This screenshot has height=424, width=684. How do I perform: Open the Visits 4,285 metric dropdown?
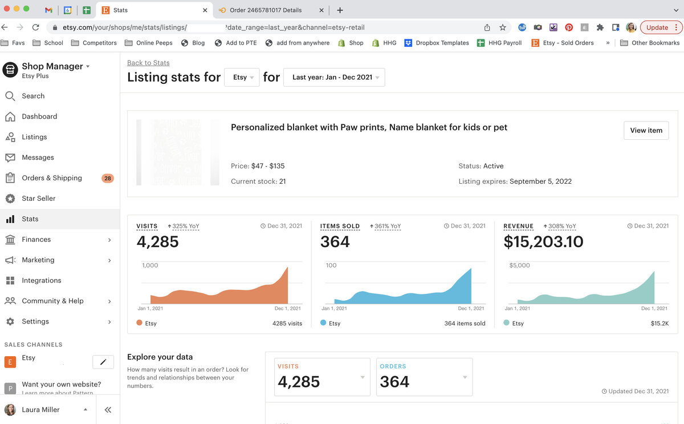323,377
